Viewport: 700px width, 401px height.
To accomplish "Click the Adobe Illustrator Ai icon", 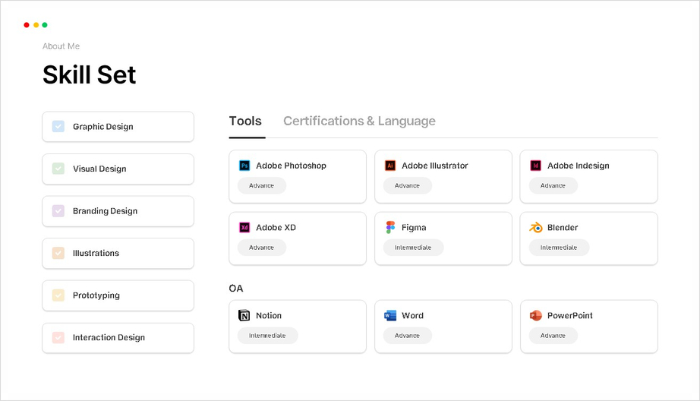I will point(390,166).
